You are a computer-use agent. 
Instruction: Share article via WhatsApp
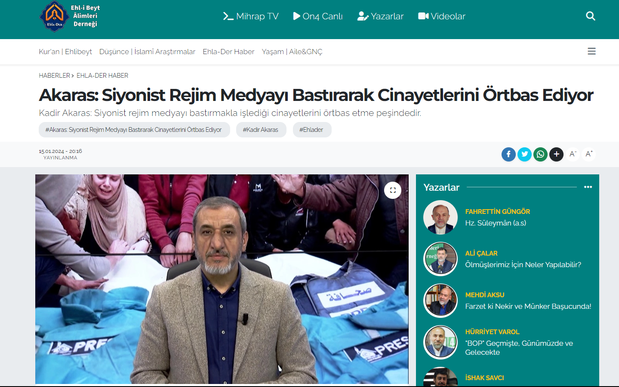click(540, 154)
